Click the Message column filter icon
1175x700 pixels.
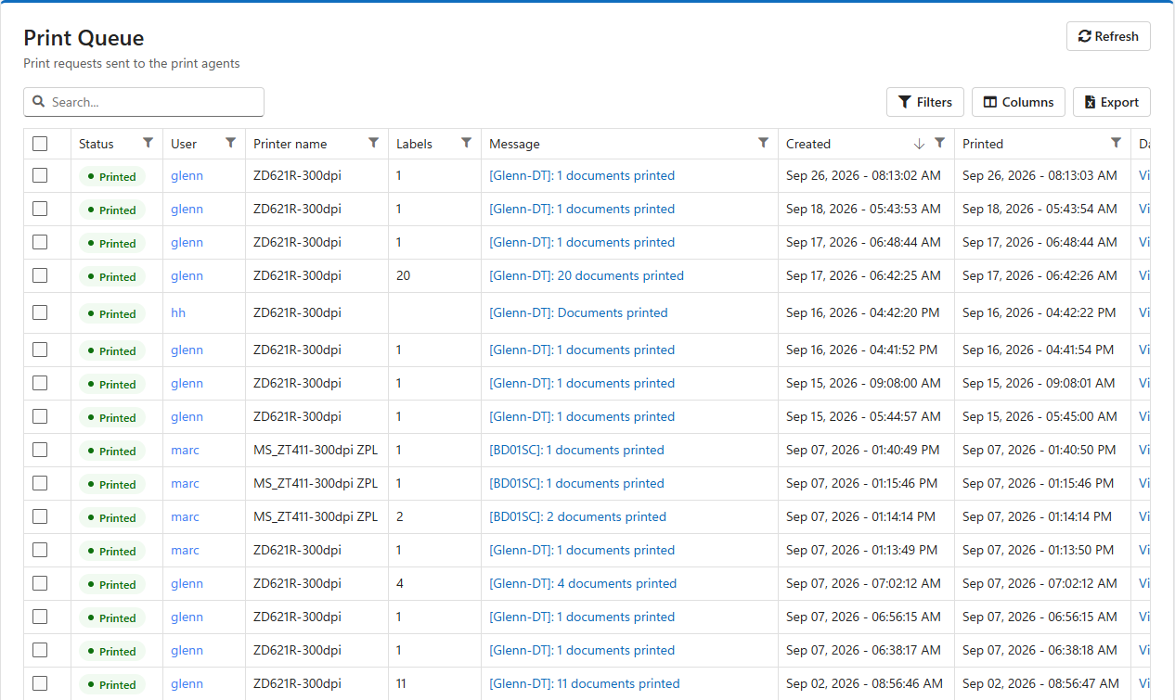763,143
